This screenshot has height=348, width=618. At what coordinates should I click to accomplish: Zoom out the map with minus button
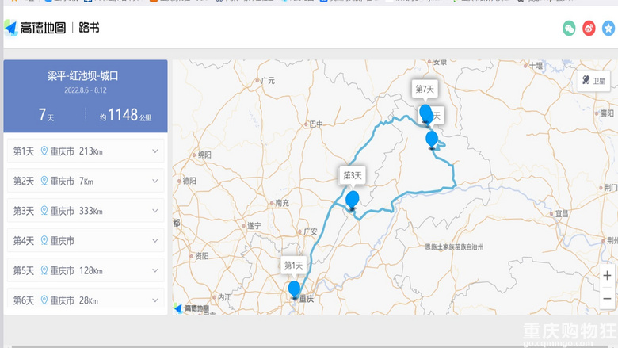[607, 298]
